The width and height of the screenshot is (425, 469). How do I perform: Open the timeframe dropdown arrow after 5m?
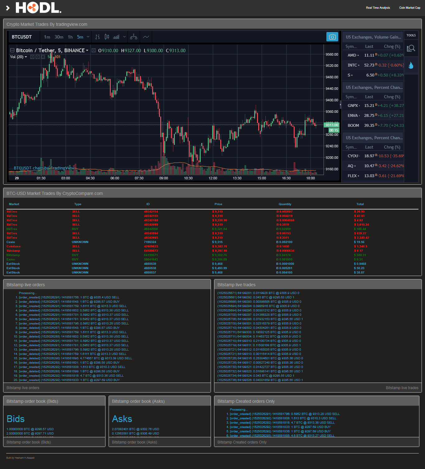pos(88,37)
